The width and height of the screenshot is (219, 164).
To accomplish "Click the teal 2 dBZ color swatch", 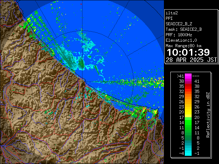I will (188, 143).
